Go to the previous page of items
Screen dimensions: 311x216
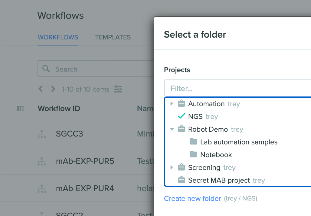pyautogui.click(x=41, y=89)
